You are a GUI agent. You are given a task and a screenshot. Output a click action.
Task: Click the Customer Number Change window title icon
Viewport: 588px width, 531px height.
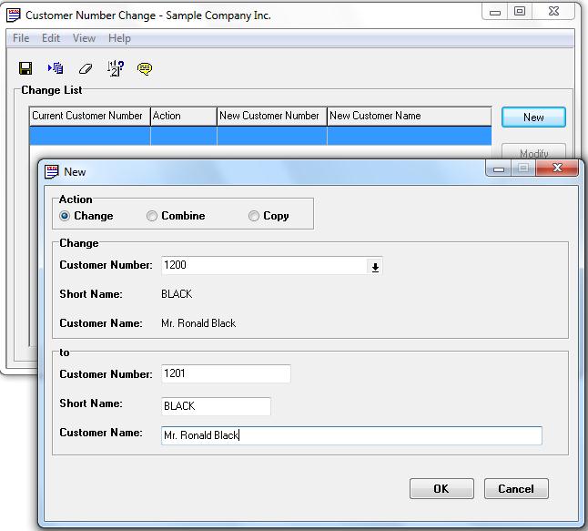click(x=14, y=15)
